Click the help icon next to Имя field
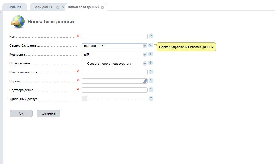The height and width of the screenshot is (164, 275). pos(151,36)
